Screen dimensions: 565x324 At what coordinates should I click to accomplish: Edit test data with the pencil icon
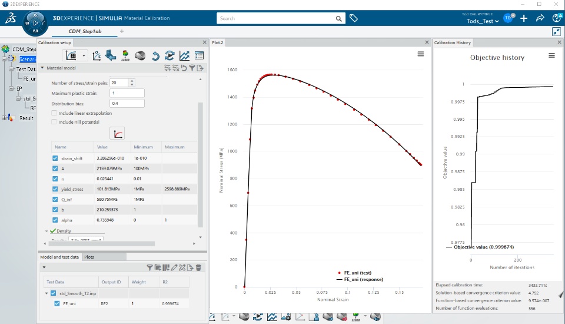(174, 267)
